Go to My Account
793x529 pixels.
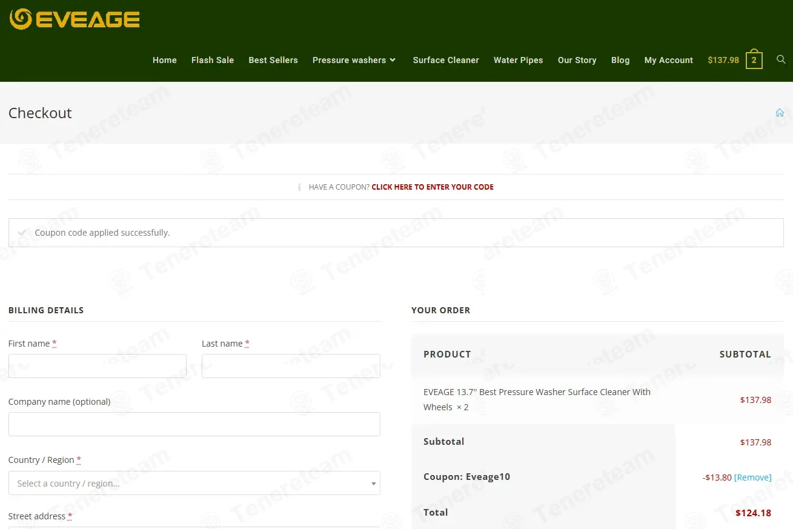(669, 60)
